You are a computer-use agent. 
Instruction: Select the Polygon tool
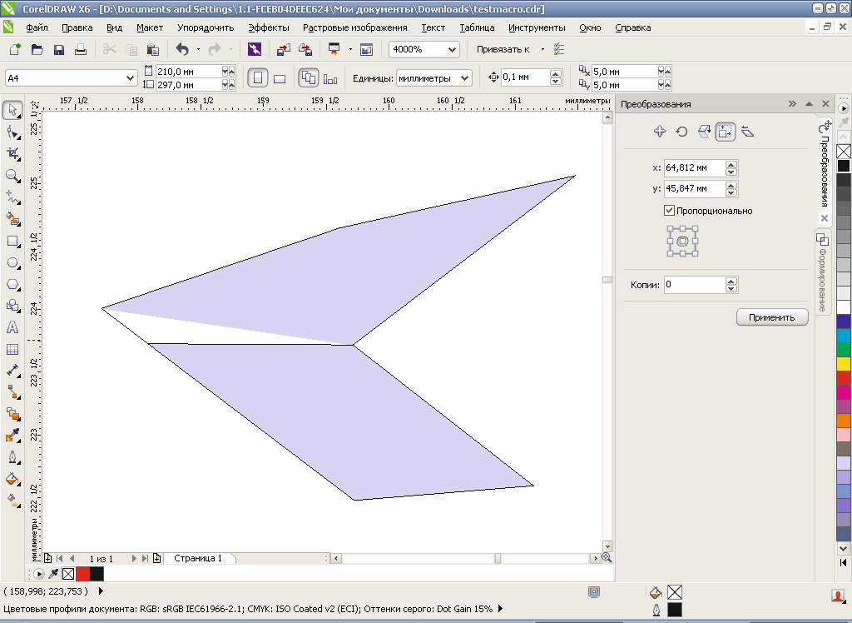tap(12, 285)
